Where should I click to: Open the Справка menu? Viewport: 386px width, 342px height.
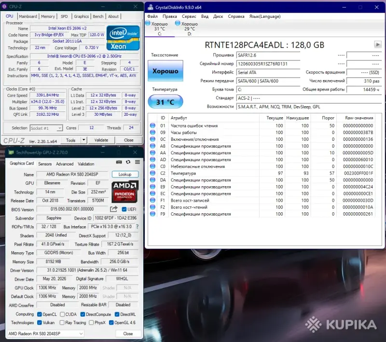click(236, 16)
